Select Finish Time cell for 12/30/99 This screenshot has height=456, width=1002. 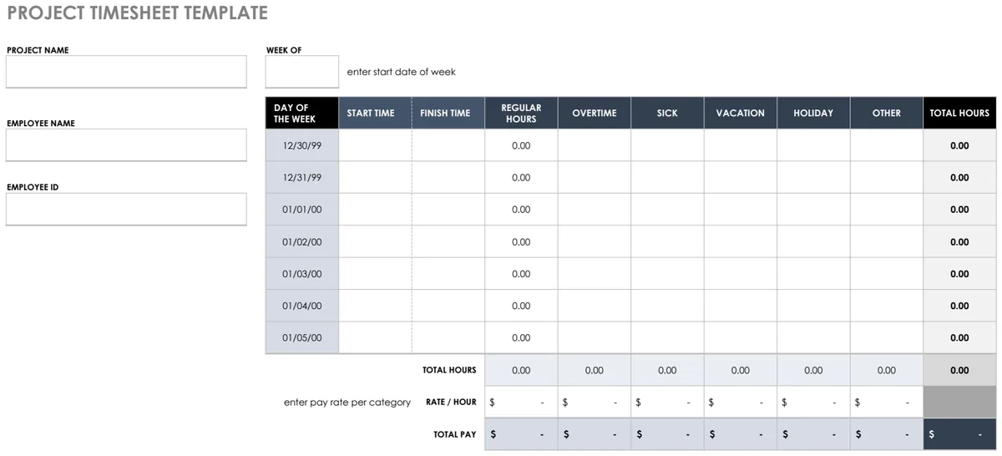point(448,145)
